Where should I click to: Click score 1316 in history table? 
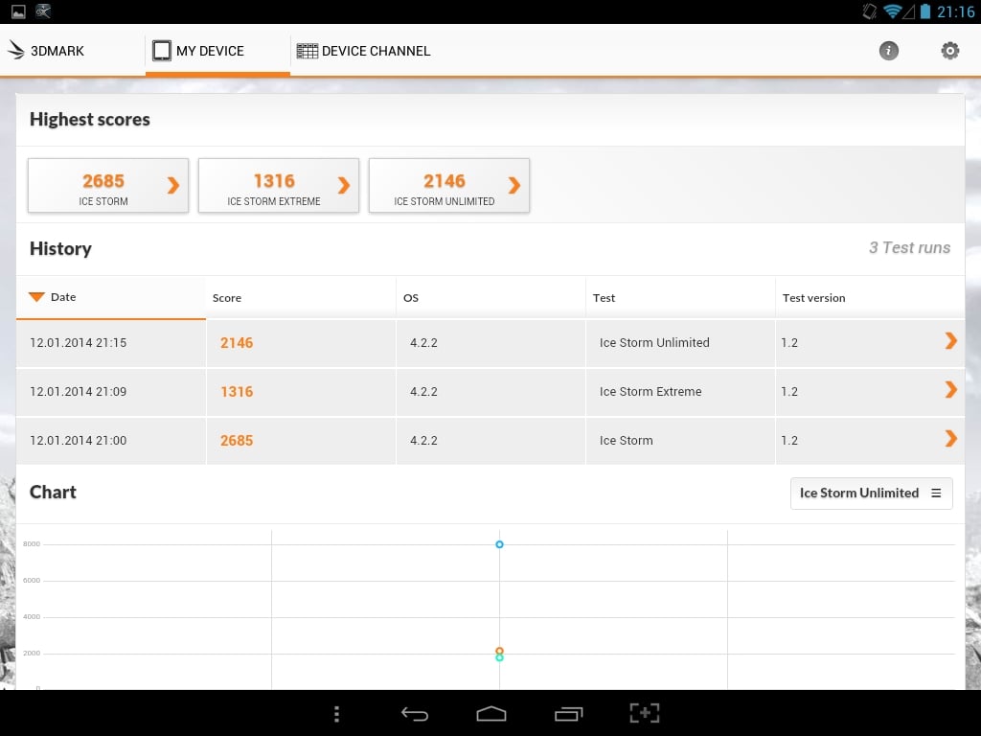(237, 392)
